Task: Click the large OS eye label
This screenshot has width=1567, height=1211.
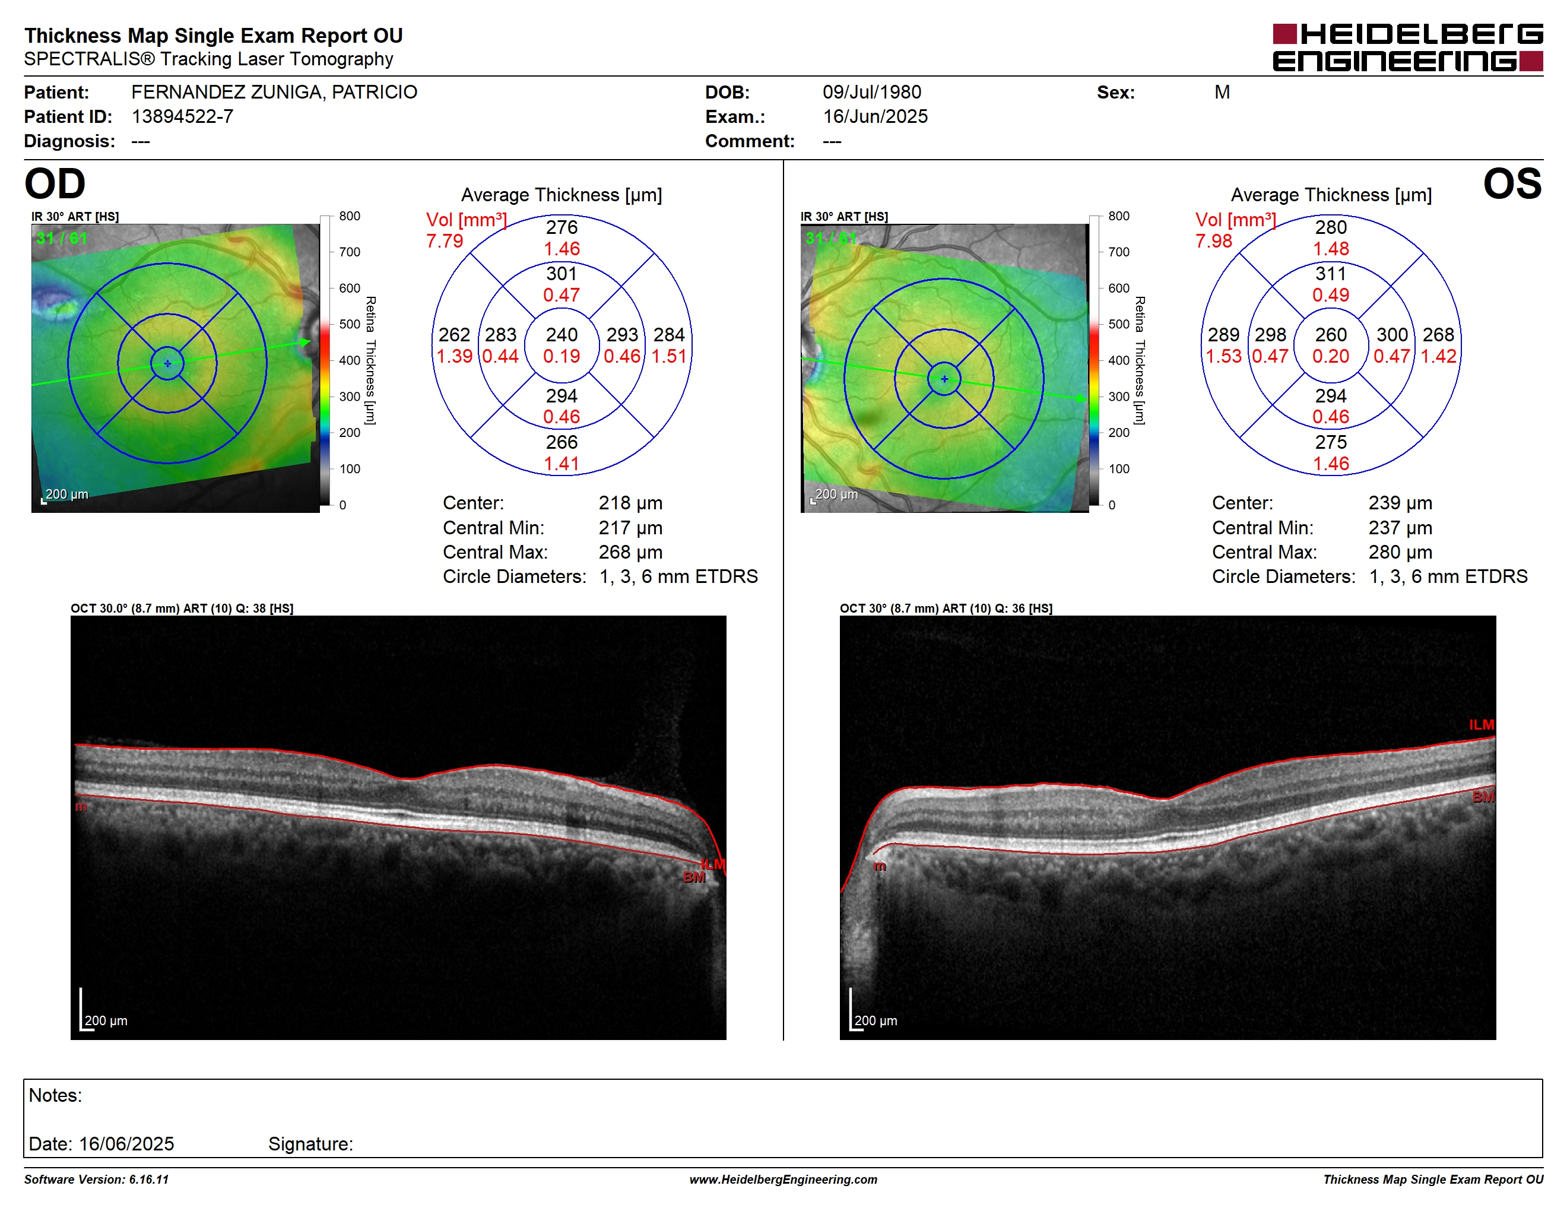Action: coord(1512,183)
